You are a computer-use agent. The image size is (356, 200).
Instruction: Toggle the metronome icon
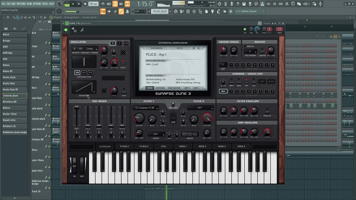103,4
